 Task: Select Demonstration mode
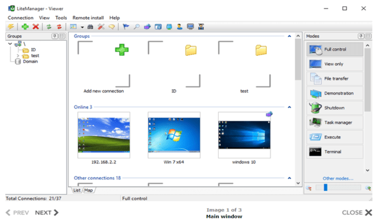coord(335,93)
